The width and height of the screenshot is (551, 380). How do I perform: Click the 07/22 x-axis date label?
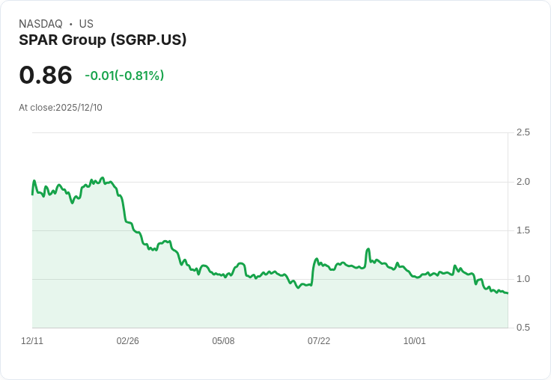pos(319,341)
